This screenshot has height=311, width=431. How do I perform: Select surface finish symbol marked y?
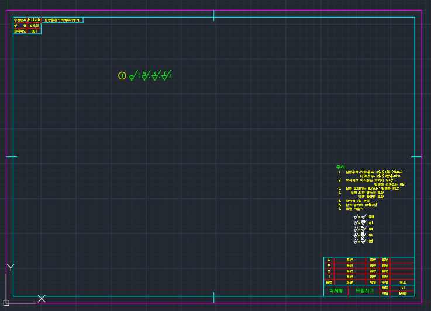(x=165, y=75)
